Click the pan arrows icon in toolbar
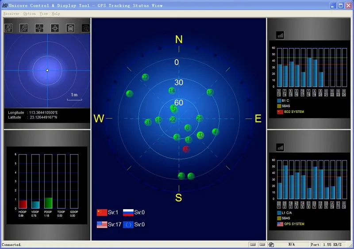The width and height of the screenshot is (354, 249). 39,28
